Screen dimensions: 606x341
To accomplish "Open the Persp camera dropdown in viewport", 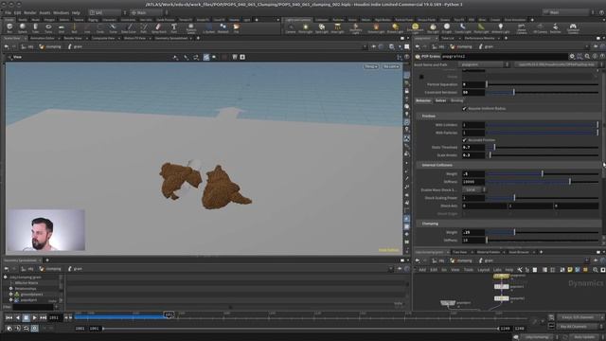I will point(370,66).
